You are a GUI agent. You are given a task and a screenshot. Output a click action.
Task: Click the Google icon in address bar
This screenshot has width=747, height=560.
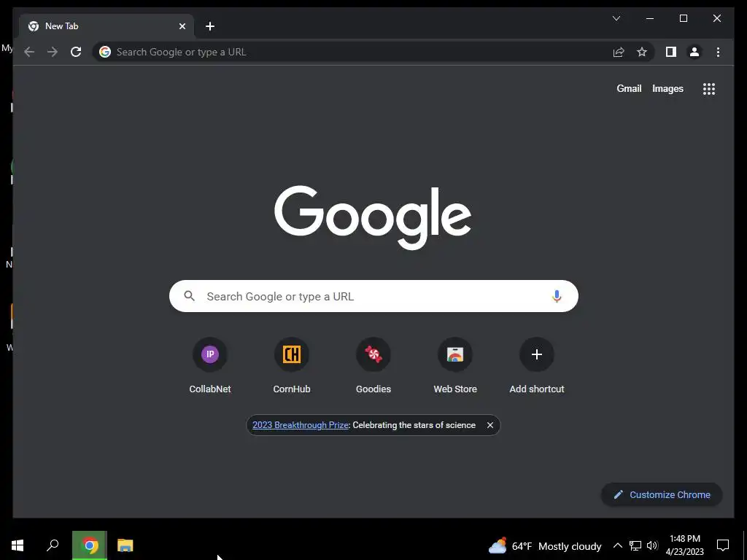point(105,52)
